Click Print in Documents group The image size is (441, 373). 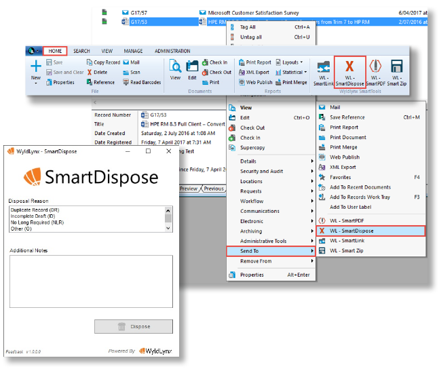(210, 82)
